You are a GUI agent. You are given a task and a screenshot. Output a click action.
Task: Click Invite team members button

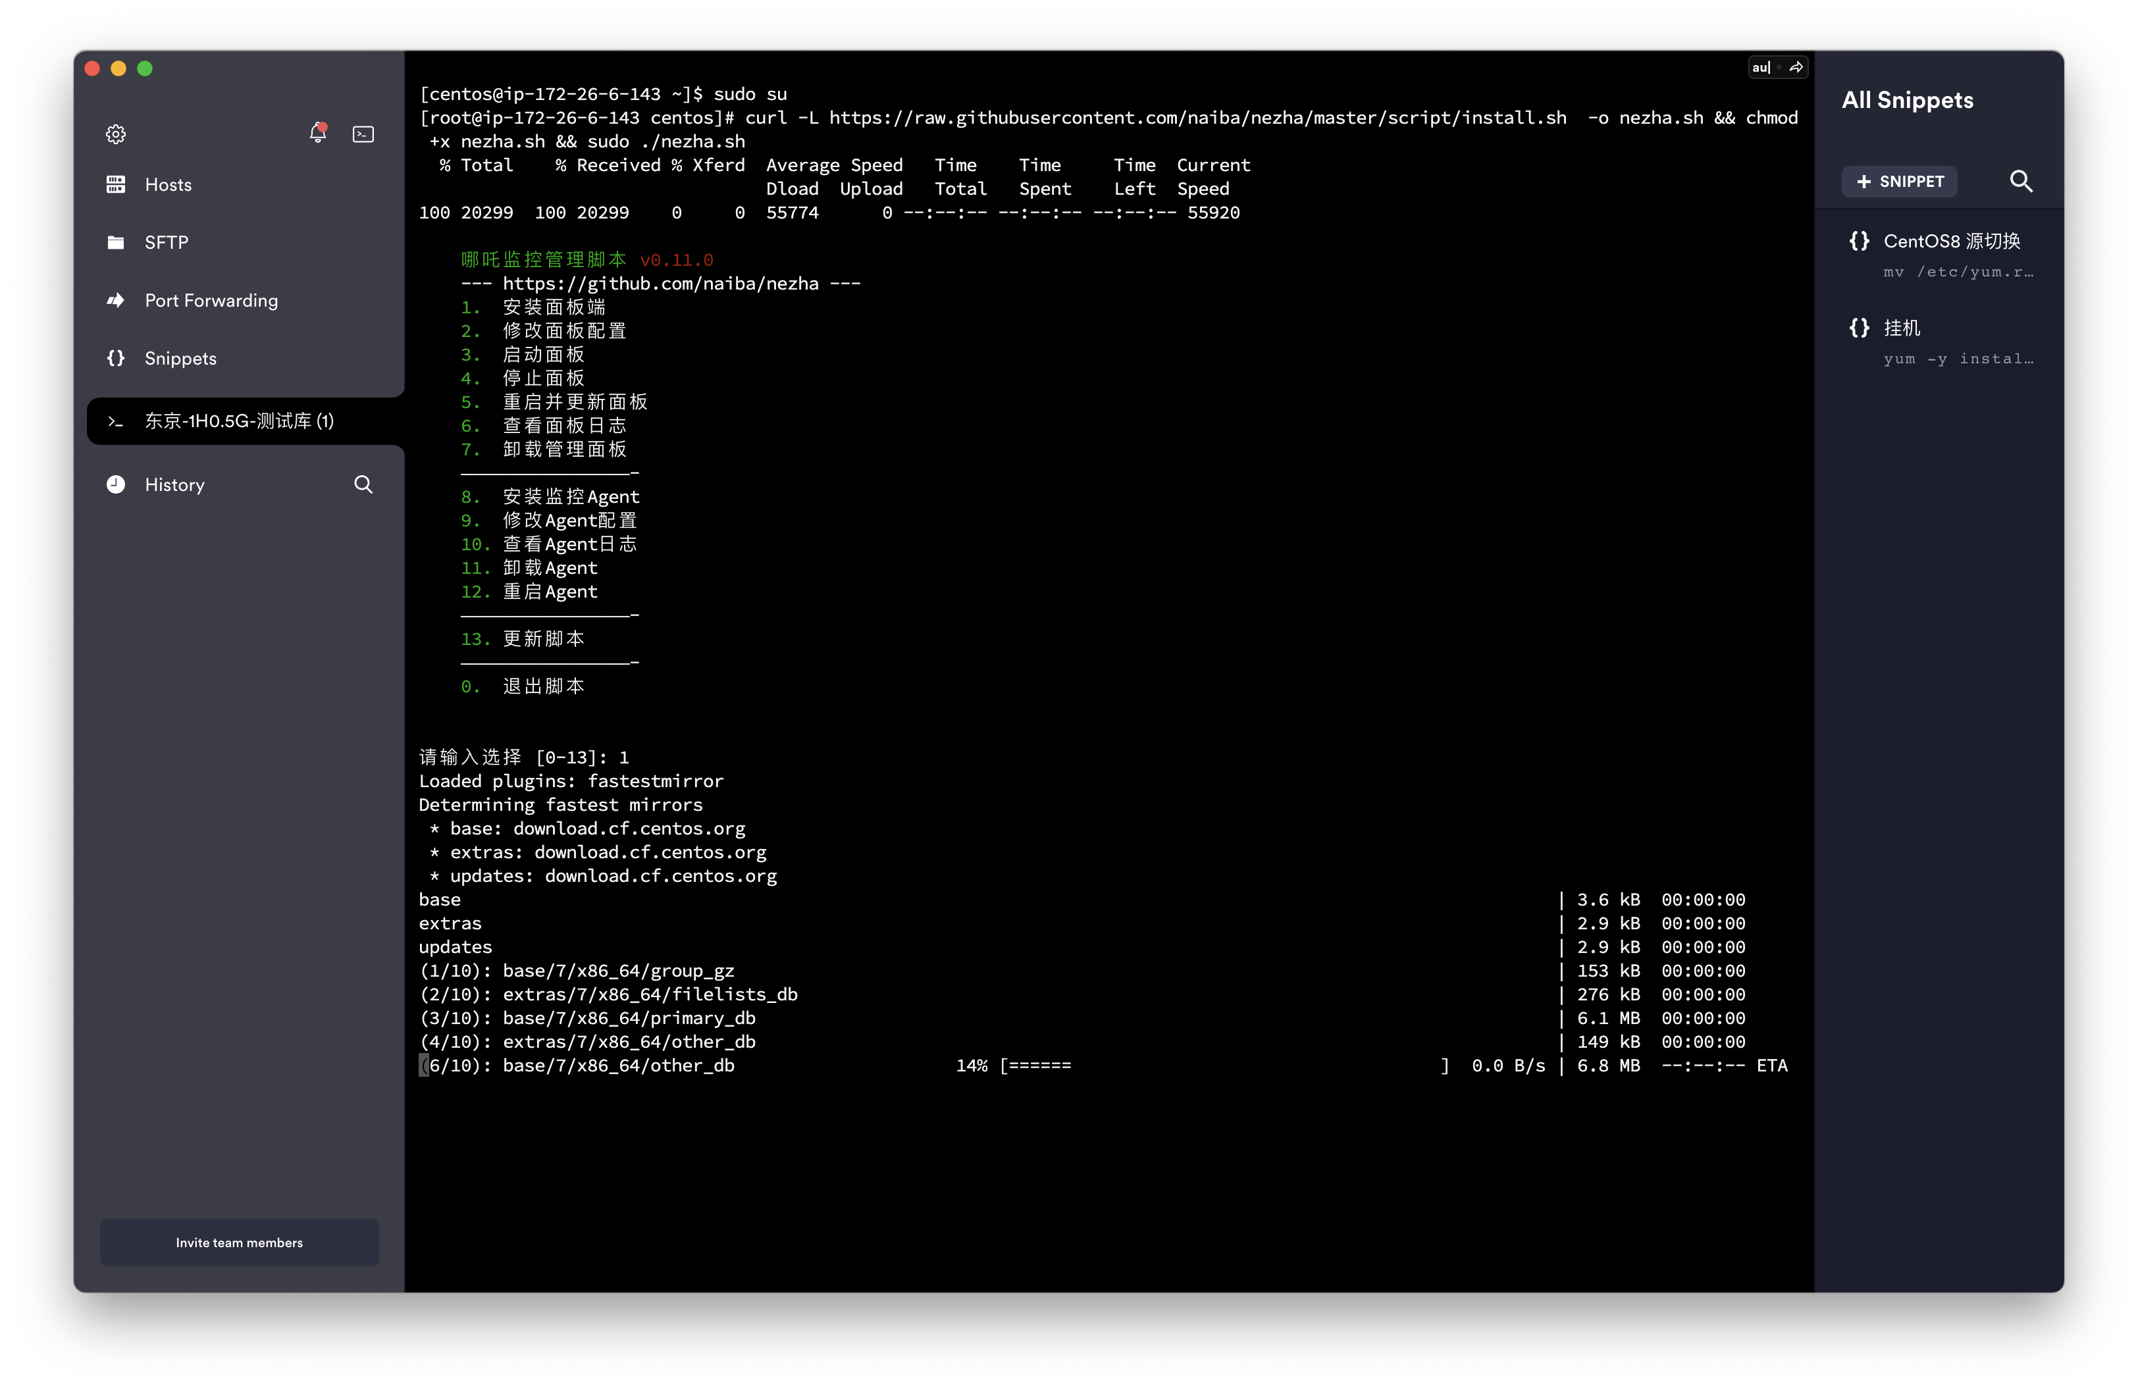click(x=239, y=1243)
